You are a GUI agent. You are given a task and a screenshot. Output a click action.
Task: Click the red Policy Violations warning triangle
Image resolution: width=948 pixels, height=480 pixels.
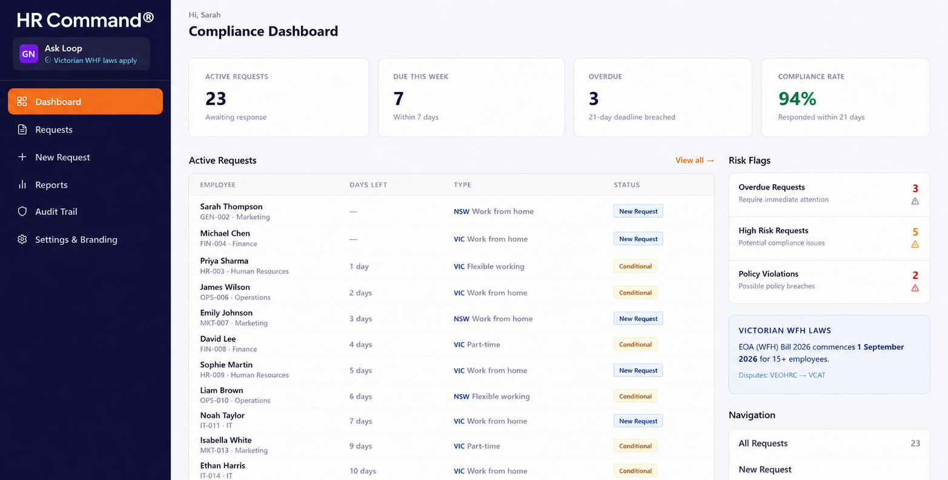915,288
